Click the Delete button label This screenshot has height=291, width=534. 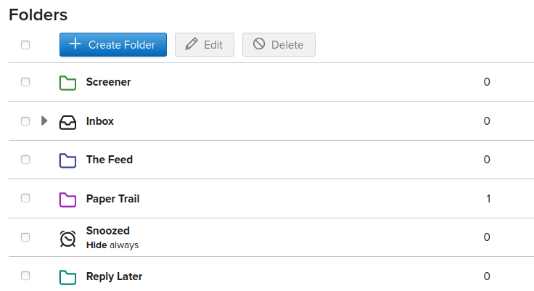pyautogui.click(x=287, y=45)
